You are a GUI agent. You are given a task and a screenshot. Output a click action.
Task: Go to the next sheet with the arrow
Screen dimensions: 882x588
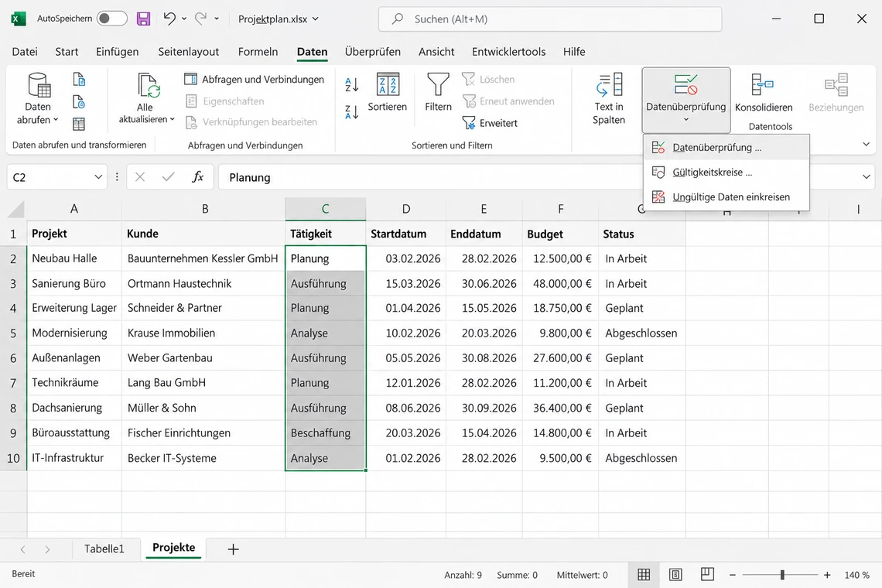click(x=47, y=549)
